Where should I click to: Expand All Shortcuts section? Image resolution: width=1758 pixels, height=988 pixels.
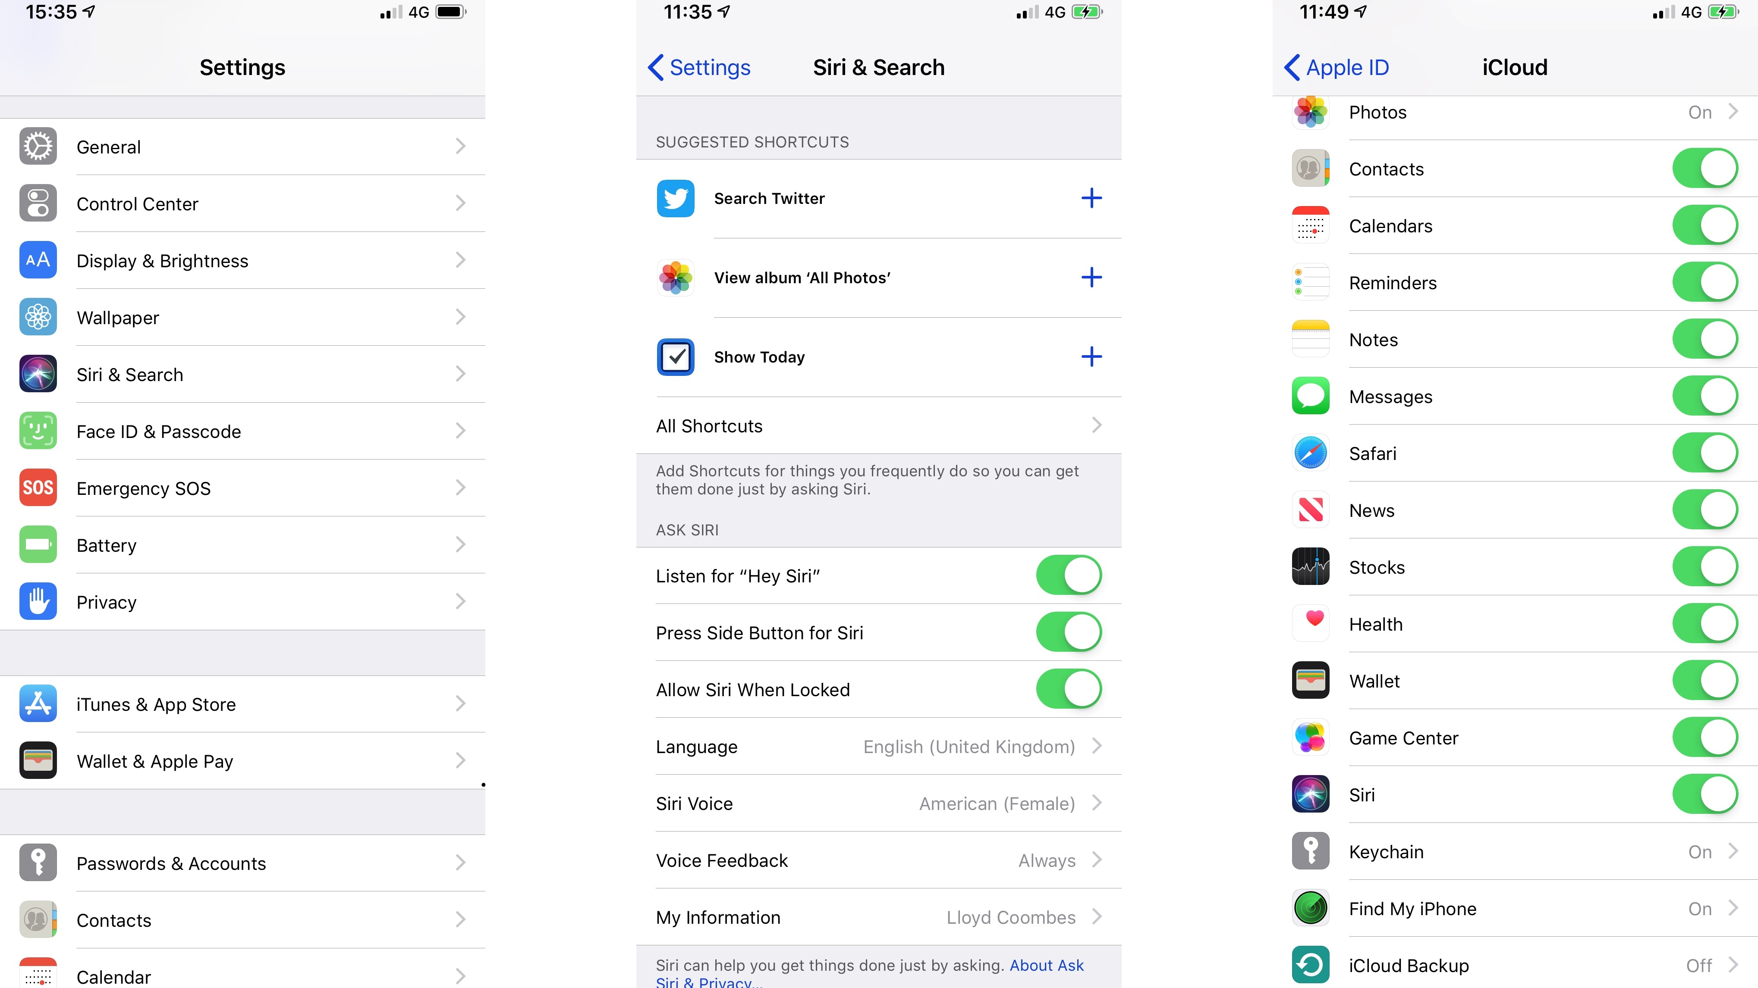click(878, 425)
